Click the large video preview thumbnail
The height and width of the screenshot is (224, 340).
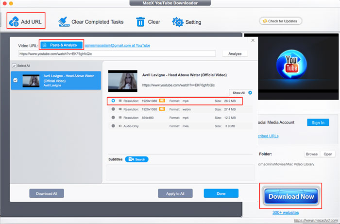pos(123,81)
